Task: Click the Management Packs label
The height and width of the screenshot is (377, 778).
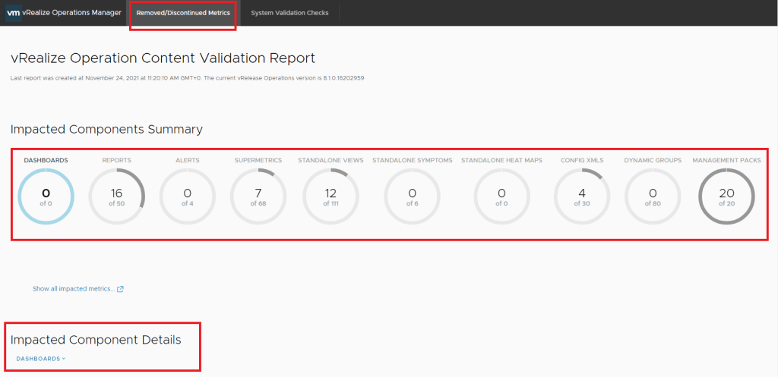Action: (x=726, y=161)
